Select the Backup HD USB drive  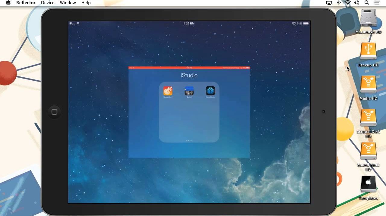[368, 52]
